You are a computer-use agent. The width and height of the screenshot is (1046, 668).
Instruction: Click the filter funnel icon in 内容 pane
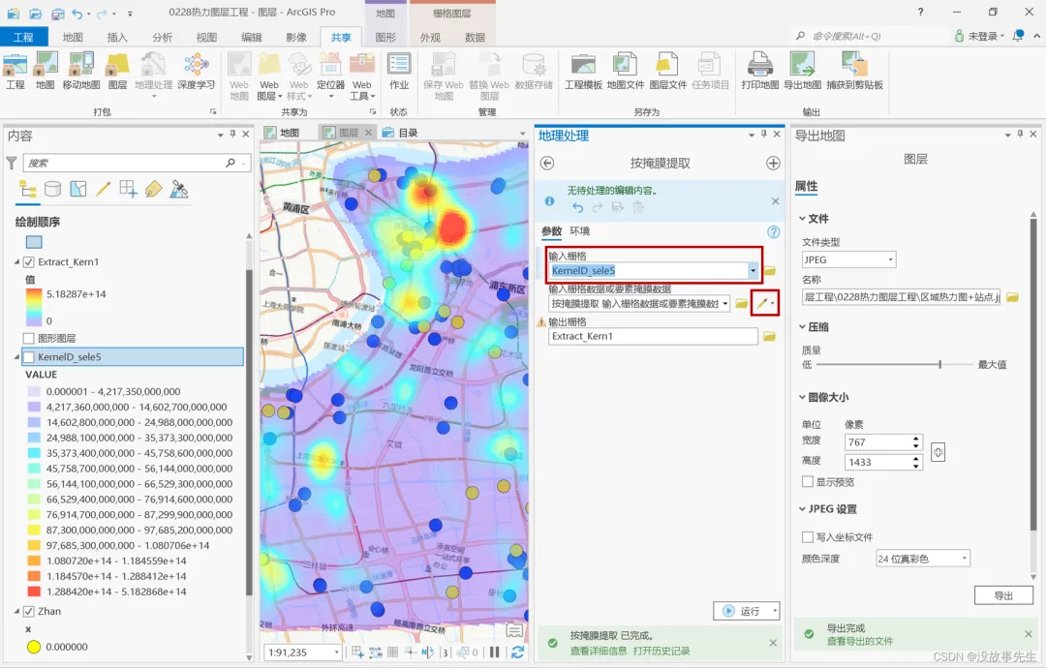(x=12, y=163)
